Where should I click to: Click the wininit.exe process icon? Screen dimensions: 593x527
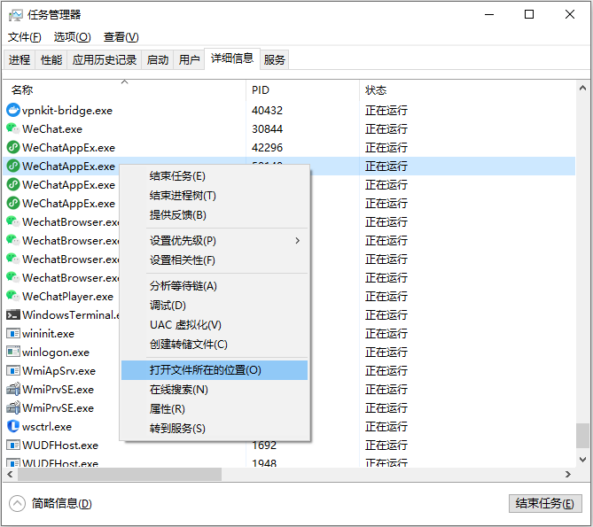point(13,334)
